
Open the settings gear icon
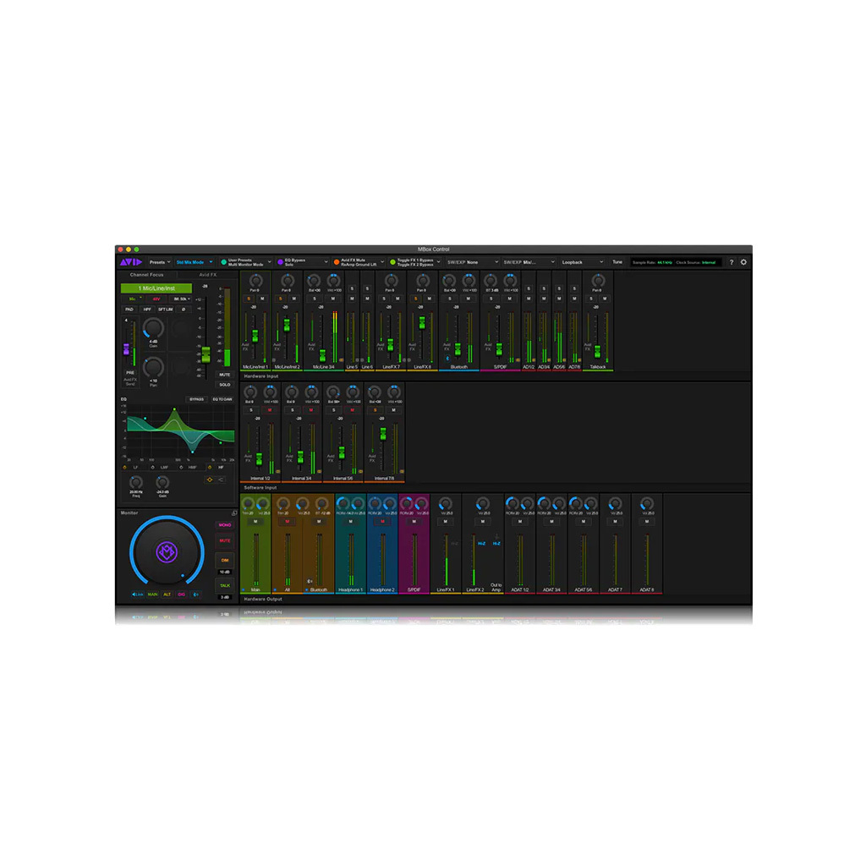[x=743, y=262]
